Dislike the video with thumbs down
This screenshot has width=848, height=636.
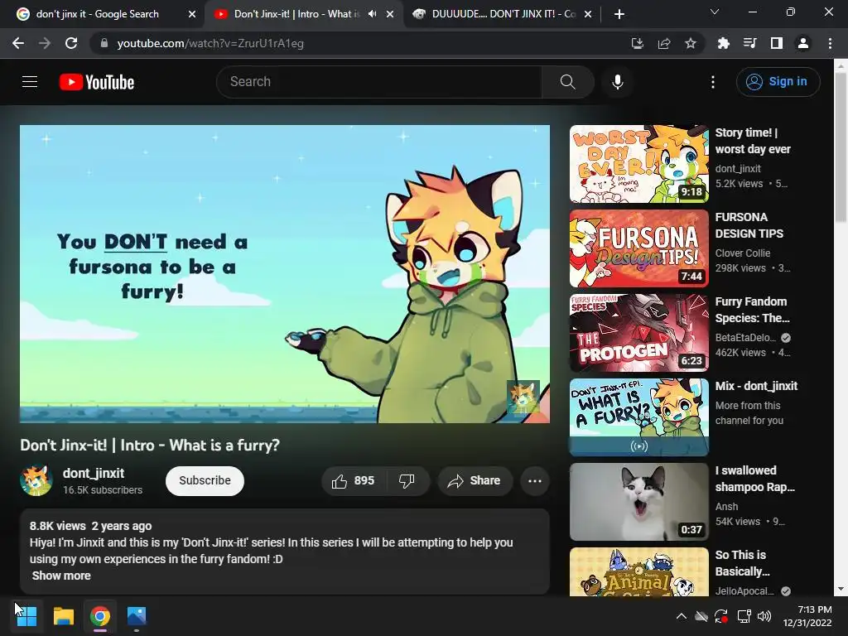coord(407,481)
